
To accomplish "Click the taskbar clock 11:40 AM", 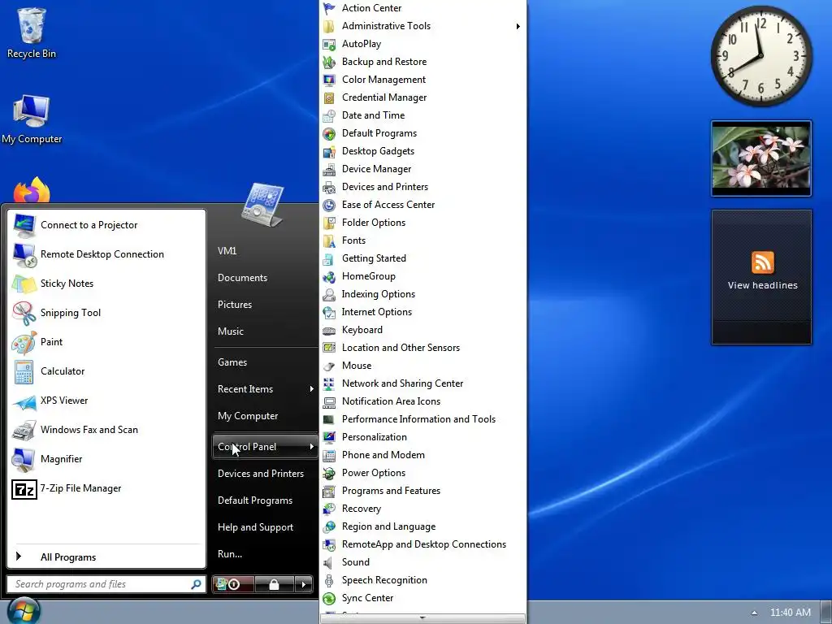I will pos(790,613).
